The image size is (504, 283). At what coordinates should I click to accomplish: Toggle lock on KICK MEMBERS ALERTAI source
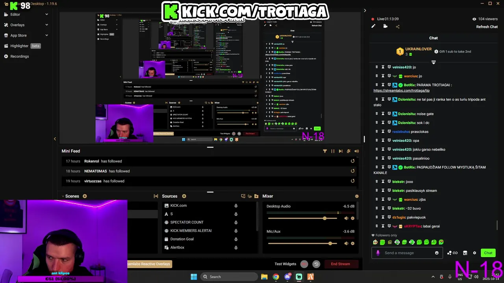(236, 231)
